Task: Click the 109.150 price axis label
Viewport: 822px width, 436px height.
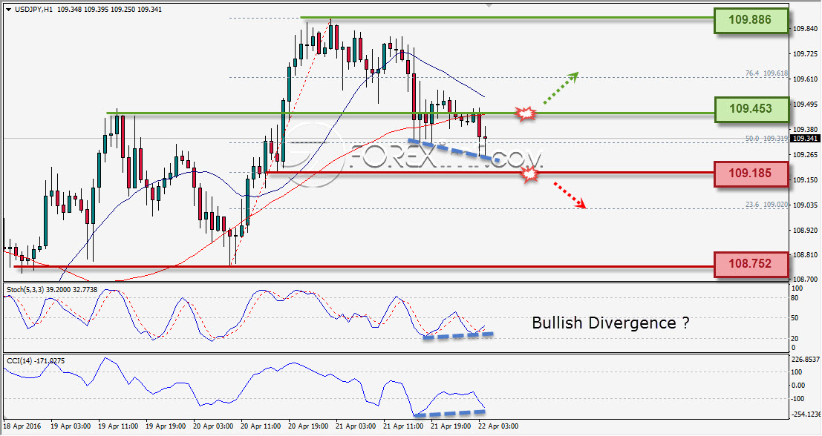Action: point(805,179)
